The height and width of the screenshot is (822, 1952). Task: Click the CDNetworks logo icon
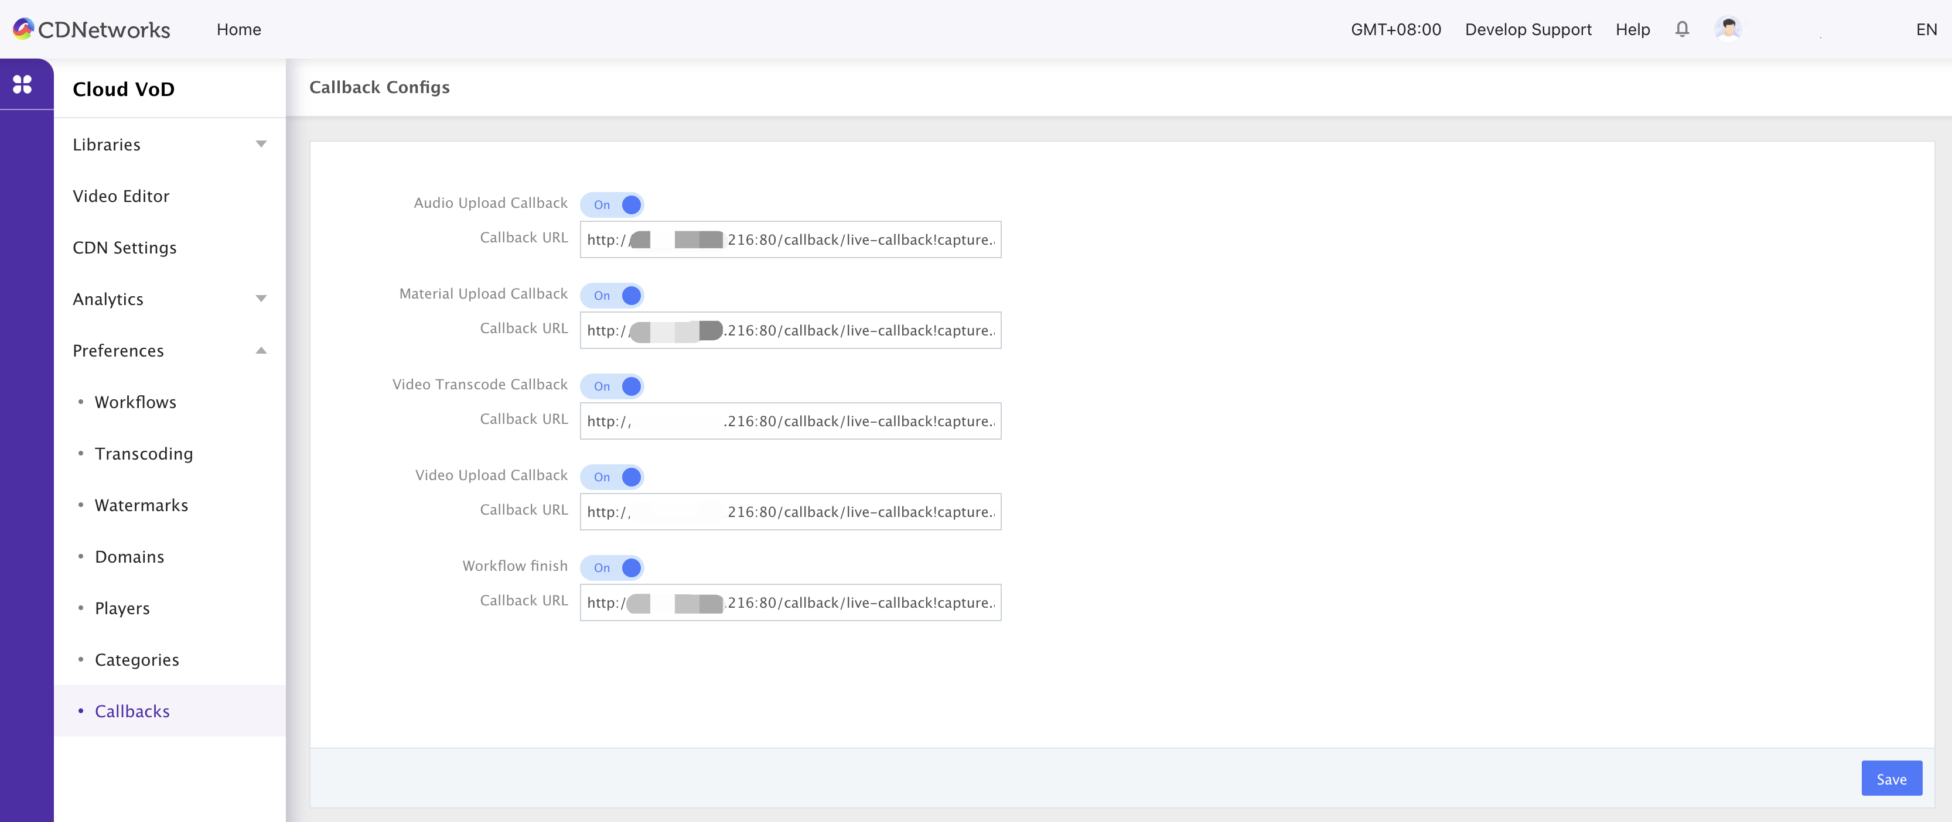[23, 29]
